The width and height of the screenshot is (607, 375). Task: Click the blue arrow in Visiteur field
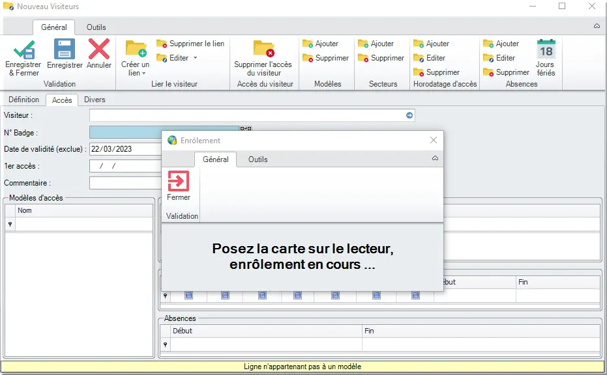409,115
